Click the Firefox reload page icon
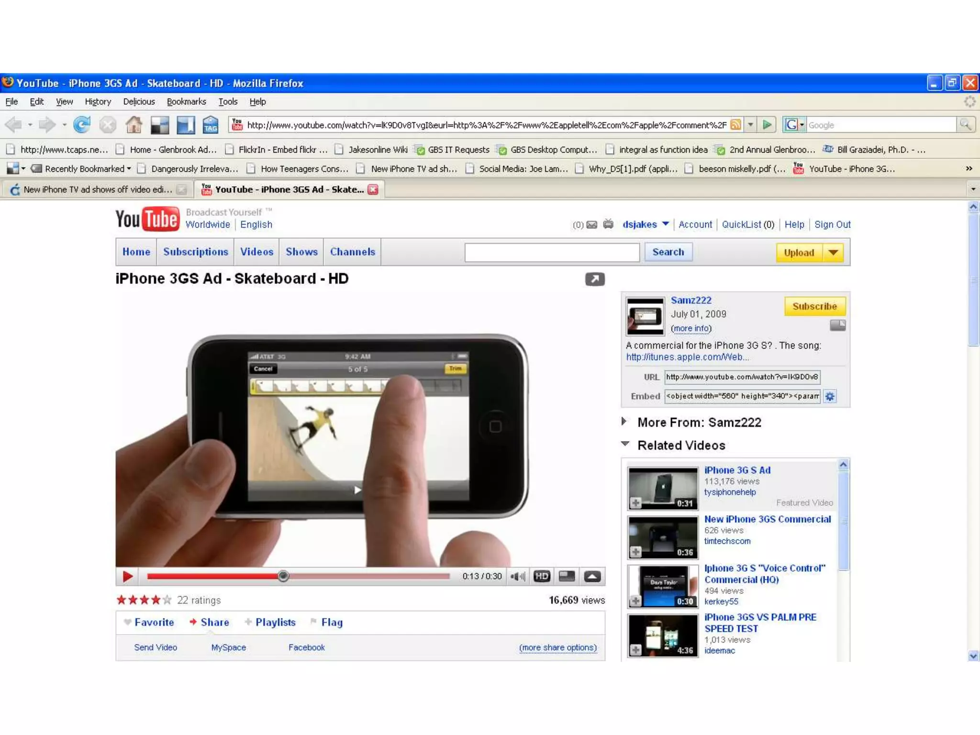The height and width of the screenshot is (735, 980). (82, 125)
